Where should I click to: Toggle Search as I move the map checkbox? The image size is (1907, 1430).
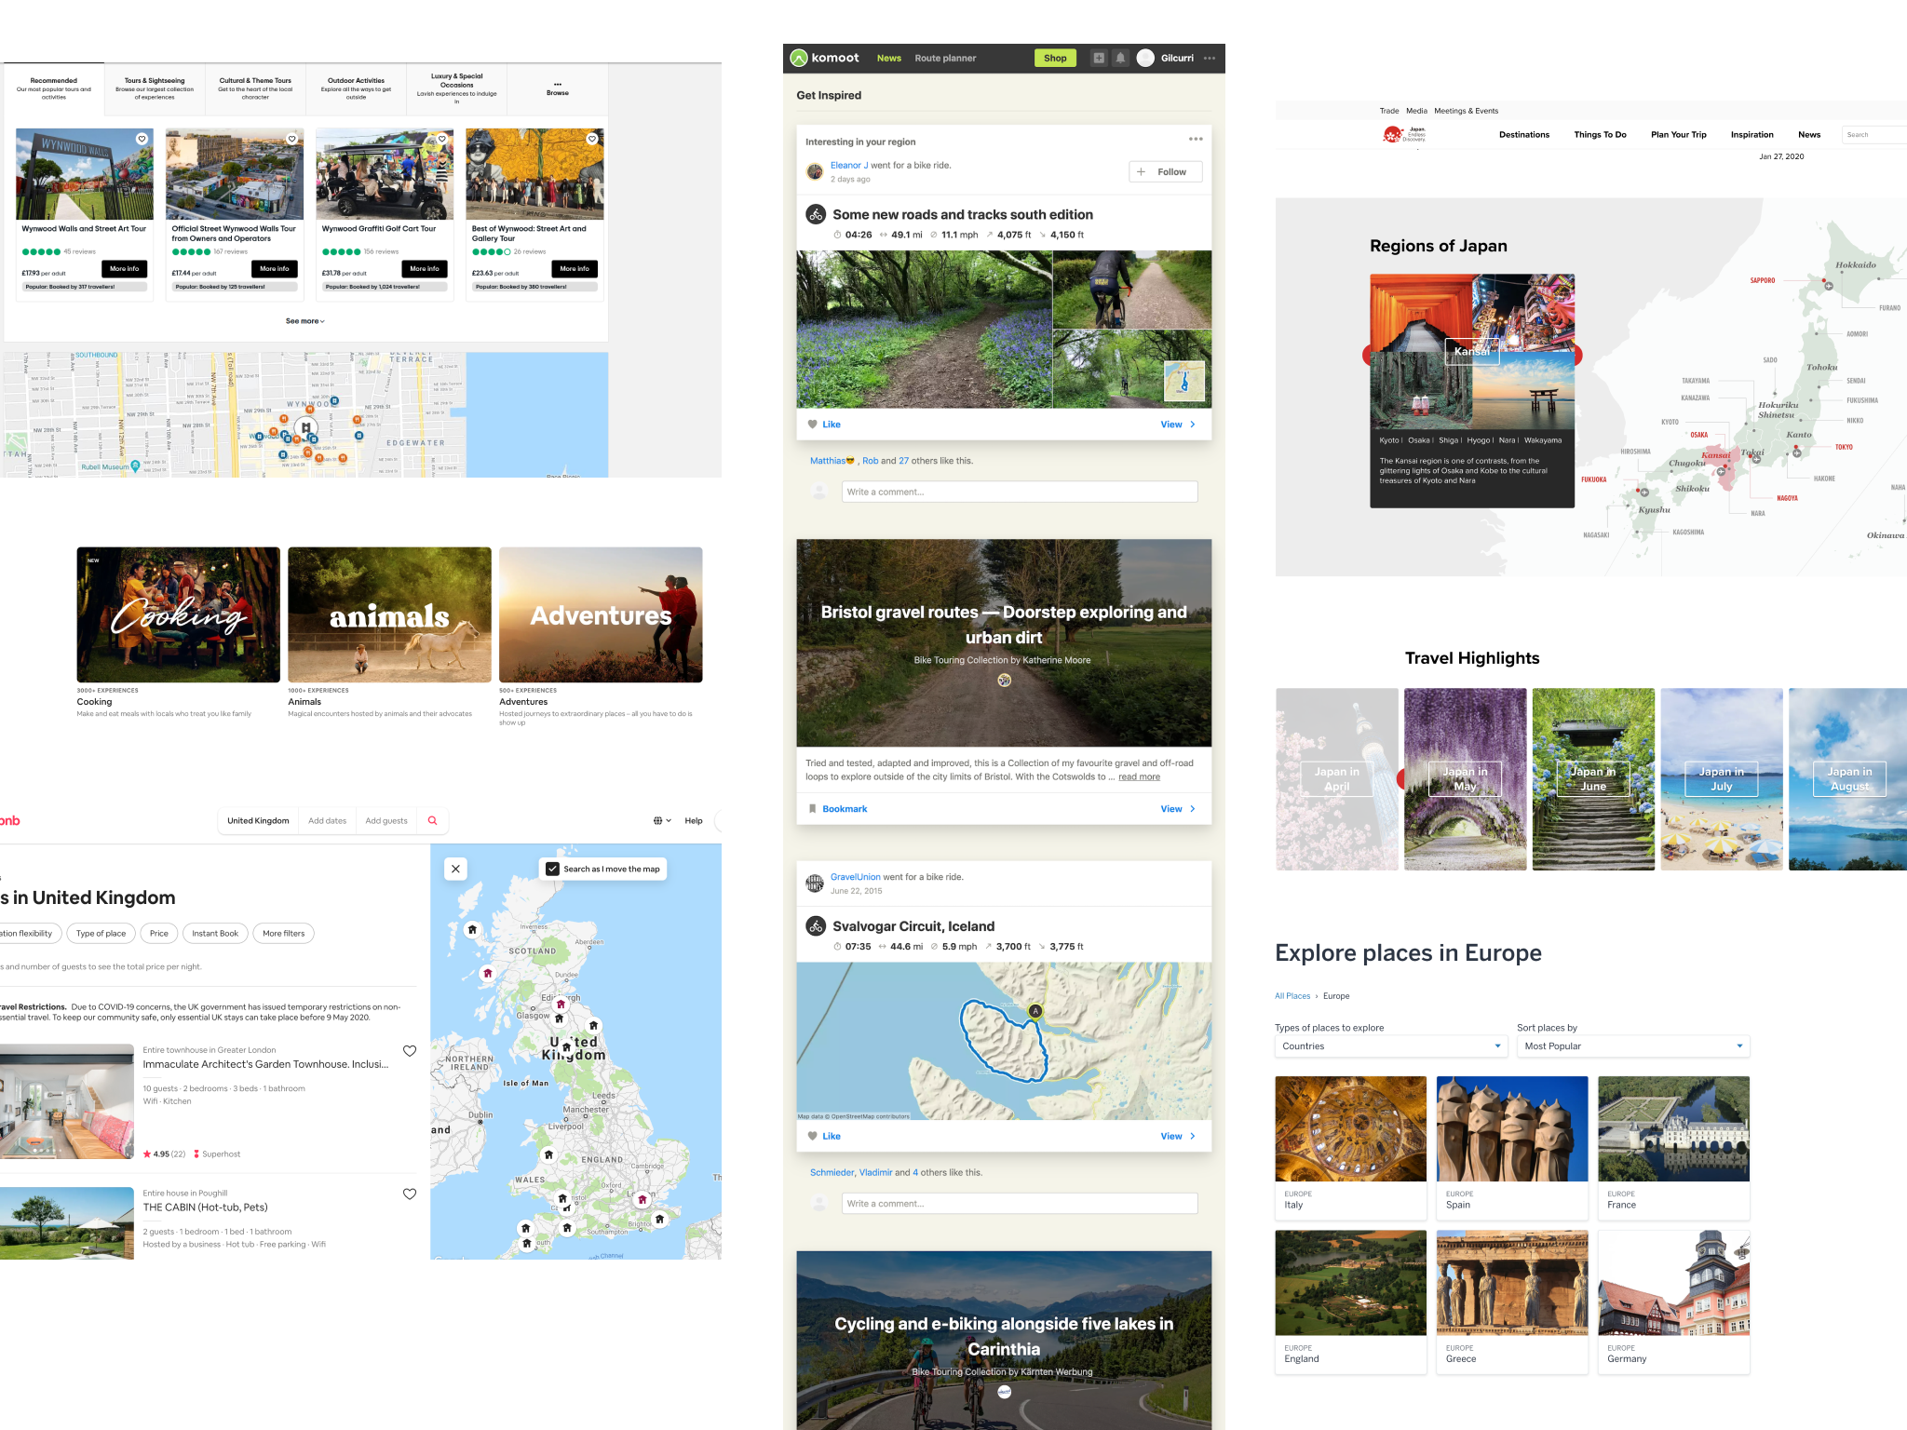click(x=552, y=869)
